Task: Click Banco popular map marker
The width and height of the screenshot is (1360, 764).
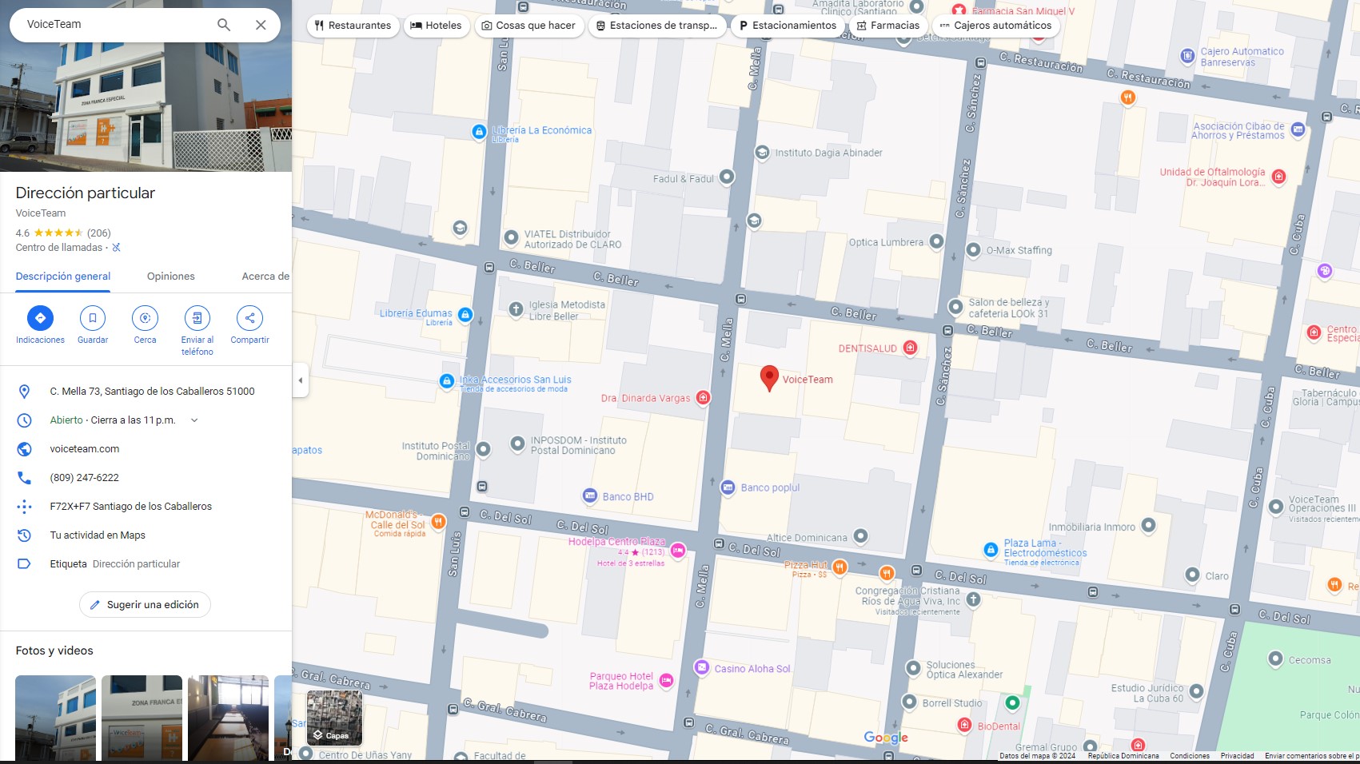Action: click(x=728, y=487)
